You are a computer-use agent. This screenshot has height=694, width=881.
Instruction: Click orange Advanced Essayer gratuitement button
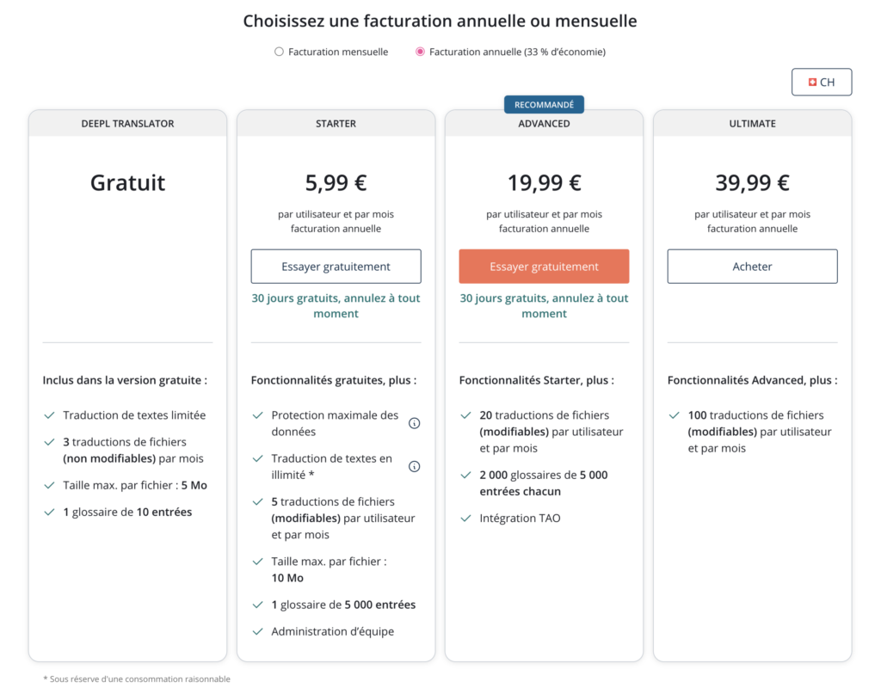(x=544, y=266)
